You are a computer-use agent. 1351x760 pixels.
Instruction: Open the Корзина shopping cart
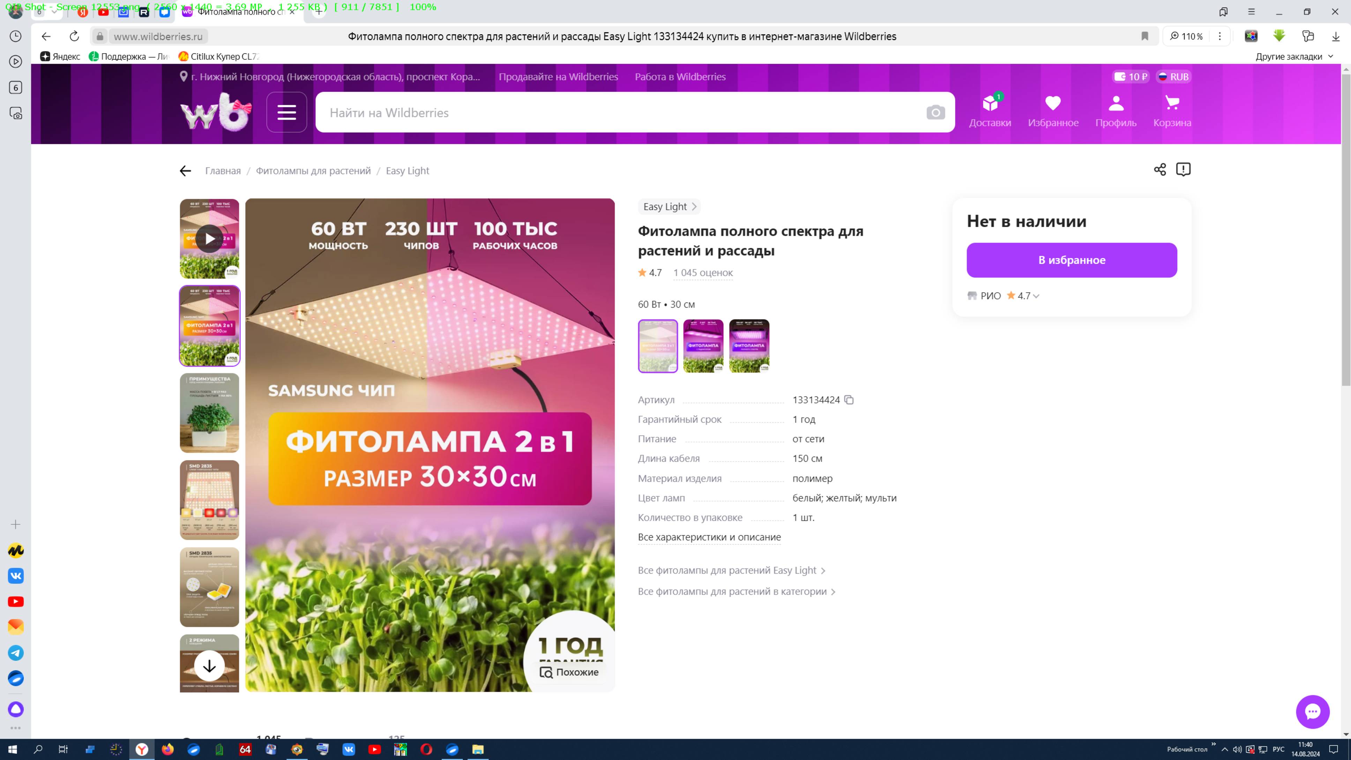click(x=1173, y=103)
